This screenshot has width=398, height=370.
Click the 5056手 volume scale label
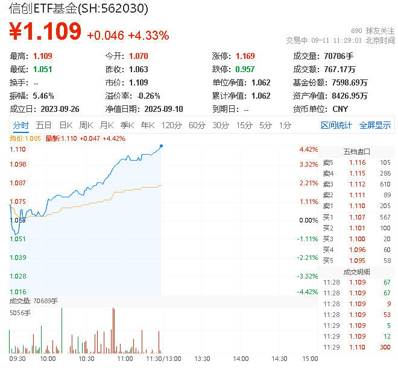coord(20,313)
